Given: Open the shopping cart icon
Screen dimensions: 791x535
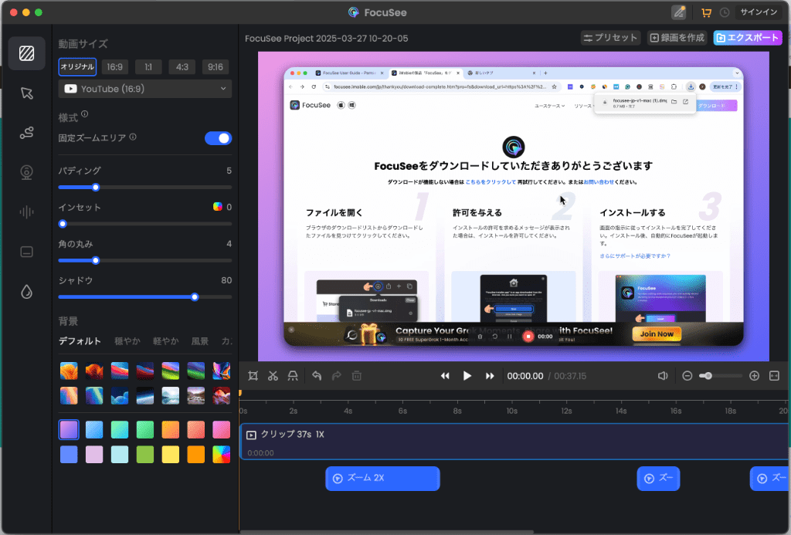Looking at the screenshot, I should click(x=706, y=12).
